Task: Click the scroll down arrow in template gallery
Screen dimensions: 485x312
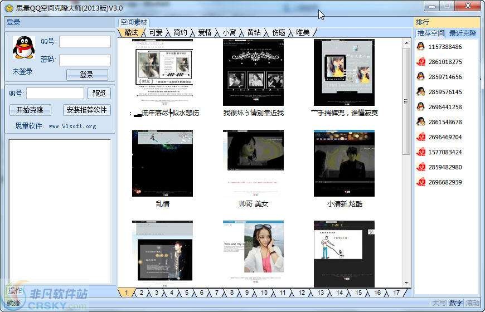Action: (406, 282)
